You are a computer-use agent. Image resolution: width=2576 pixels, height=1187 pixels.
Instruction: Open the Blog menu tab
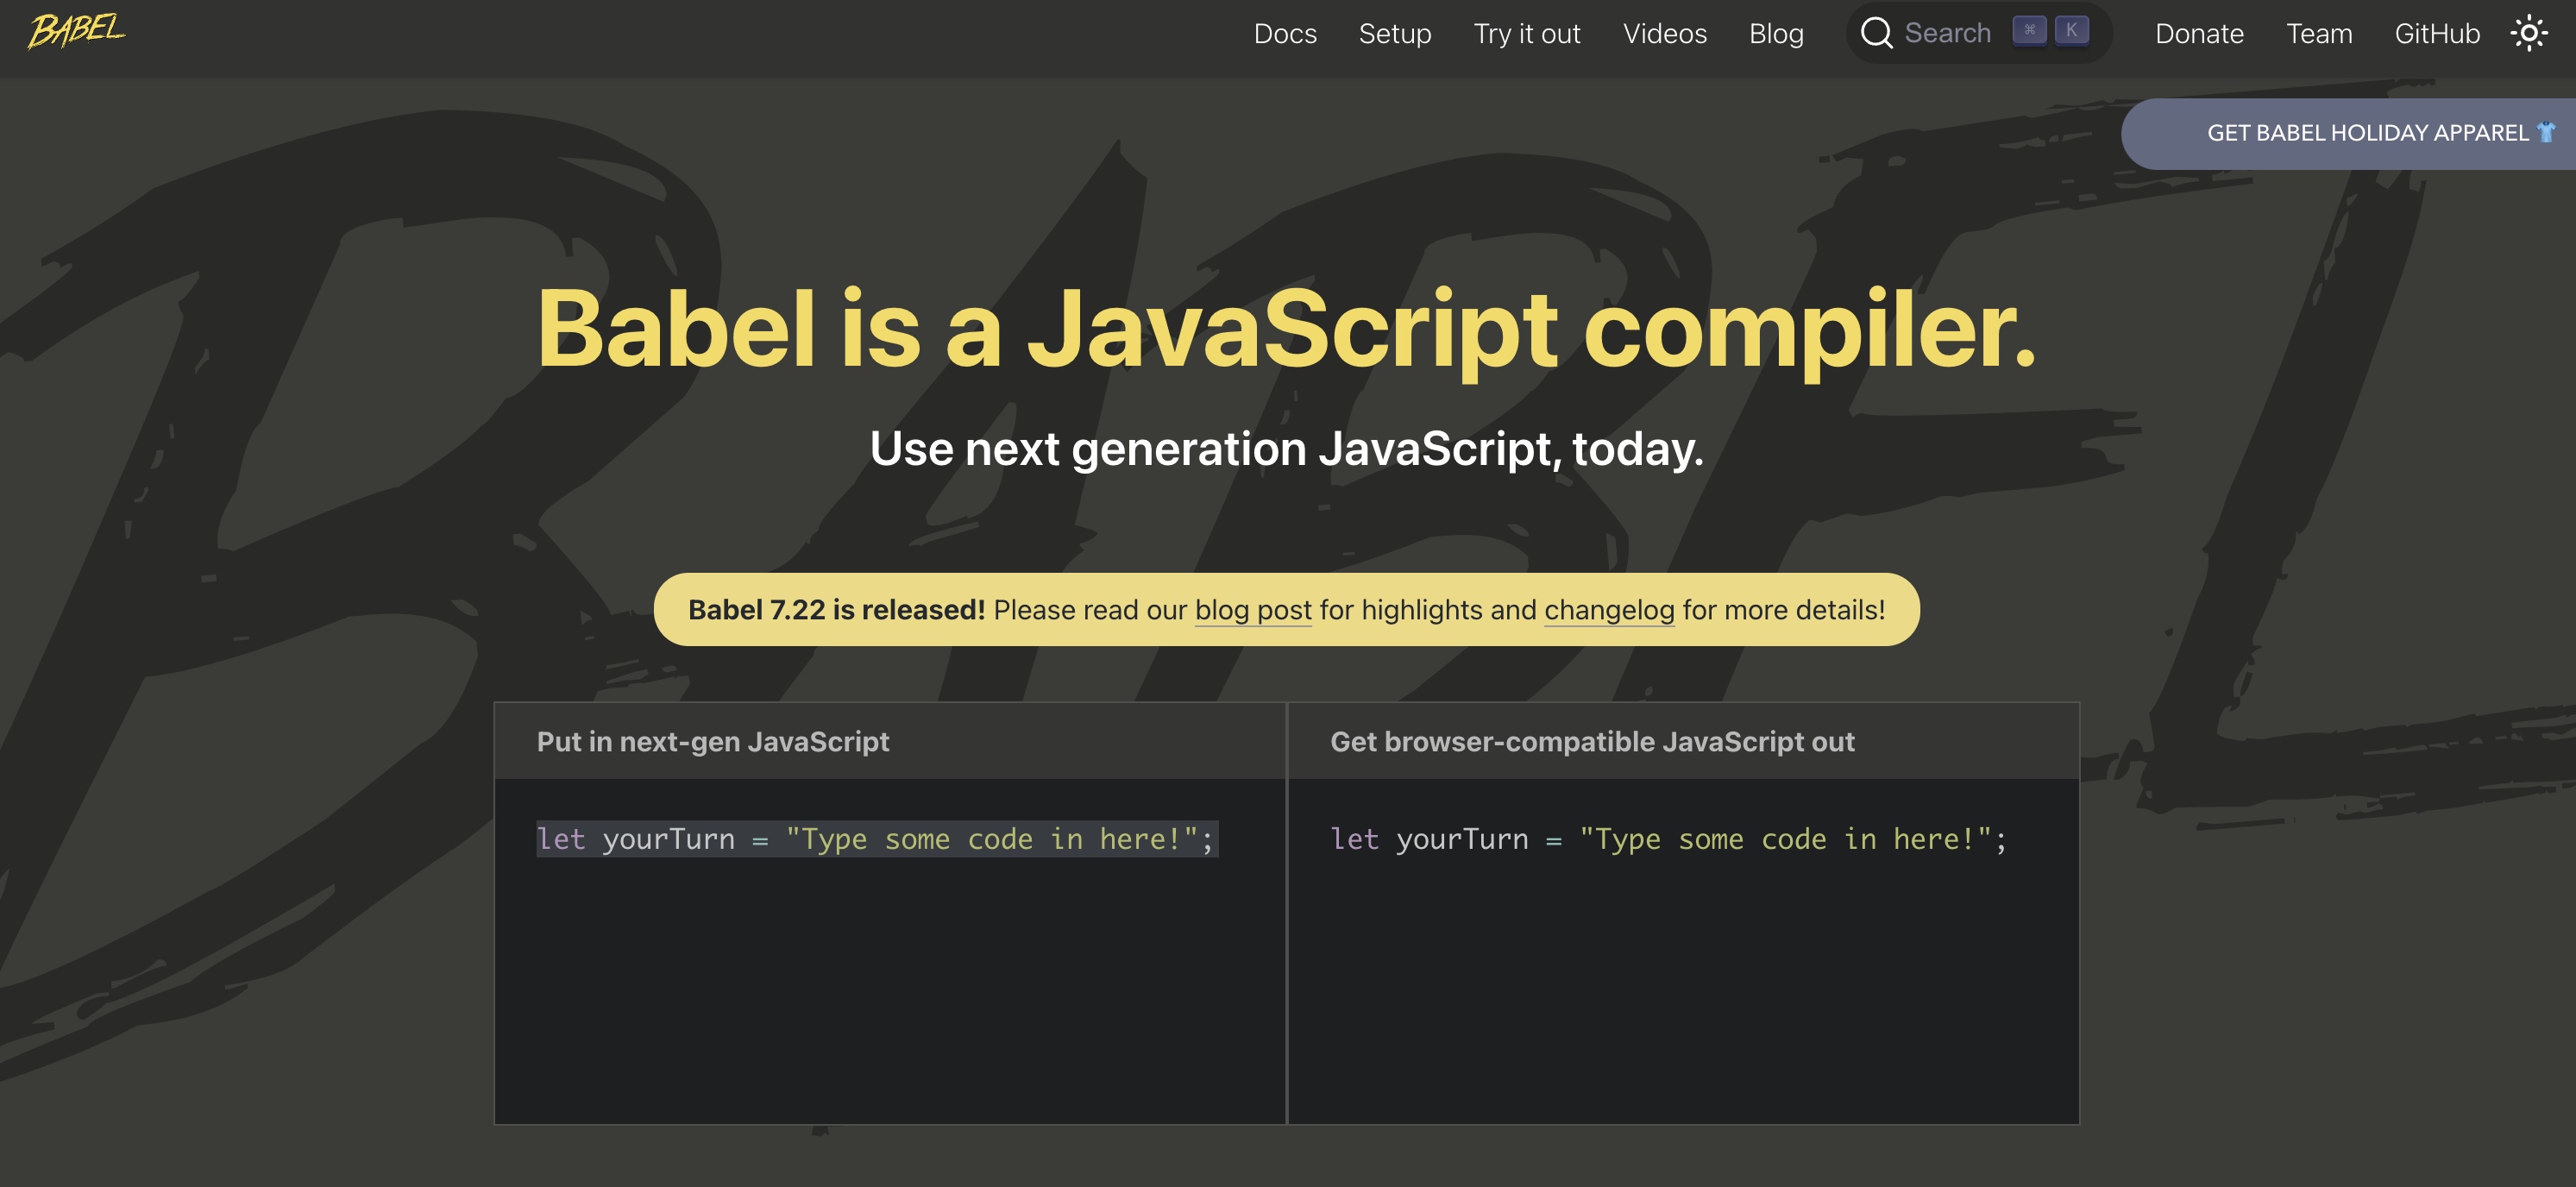pos(1775,31)
